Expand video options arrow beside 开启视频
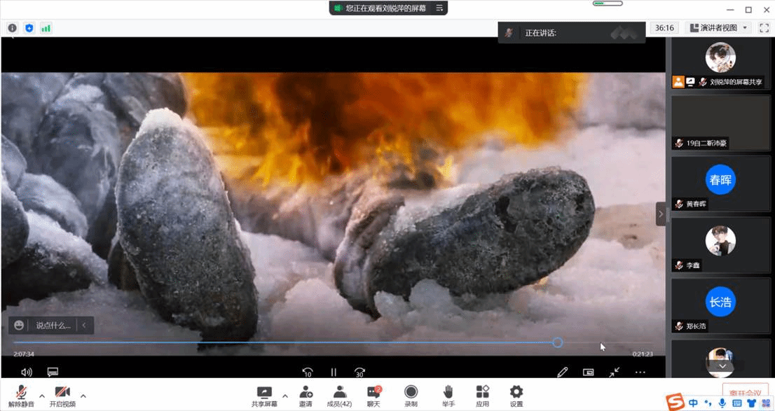The height and width of the screenshot is (411, 775). [x=83, y=396]
